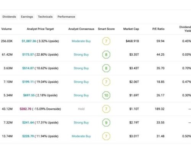The image size is (191, 146).
Task: Click Moderate Buy in the 256.03K volume row
Action: tap(81, 41)
